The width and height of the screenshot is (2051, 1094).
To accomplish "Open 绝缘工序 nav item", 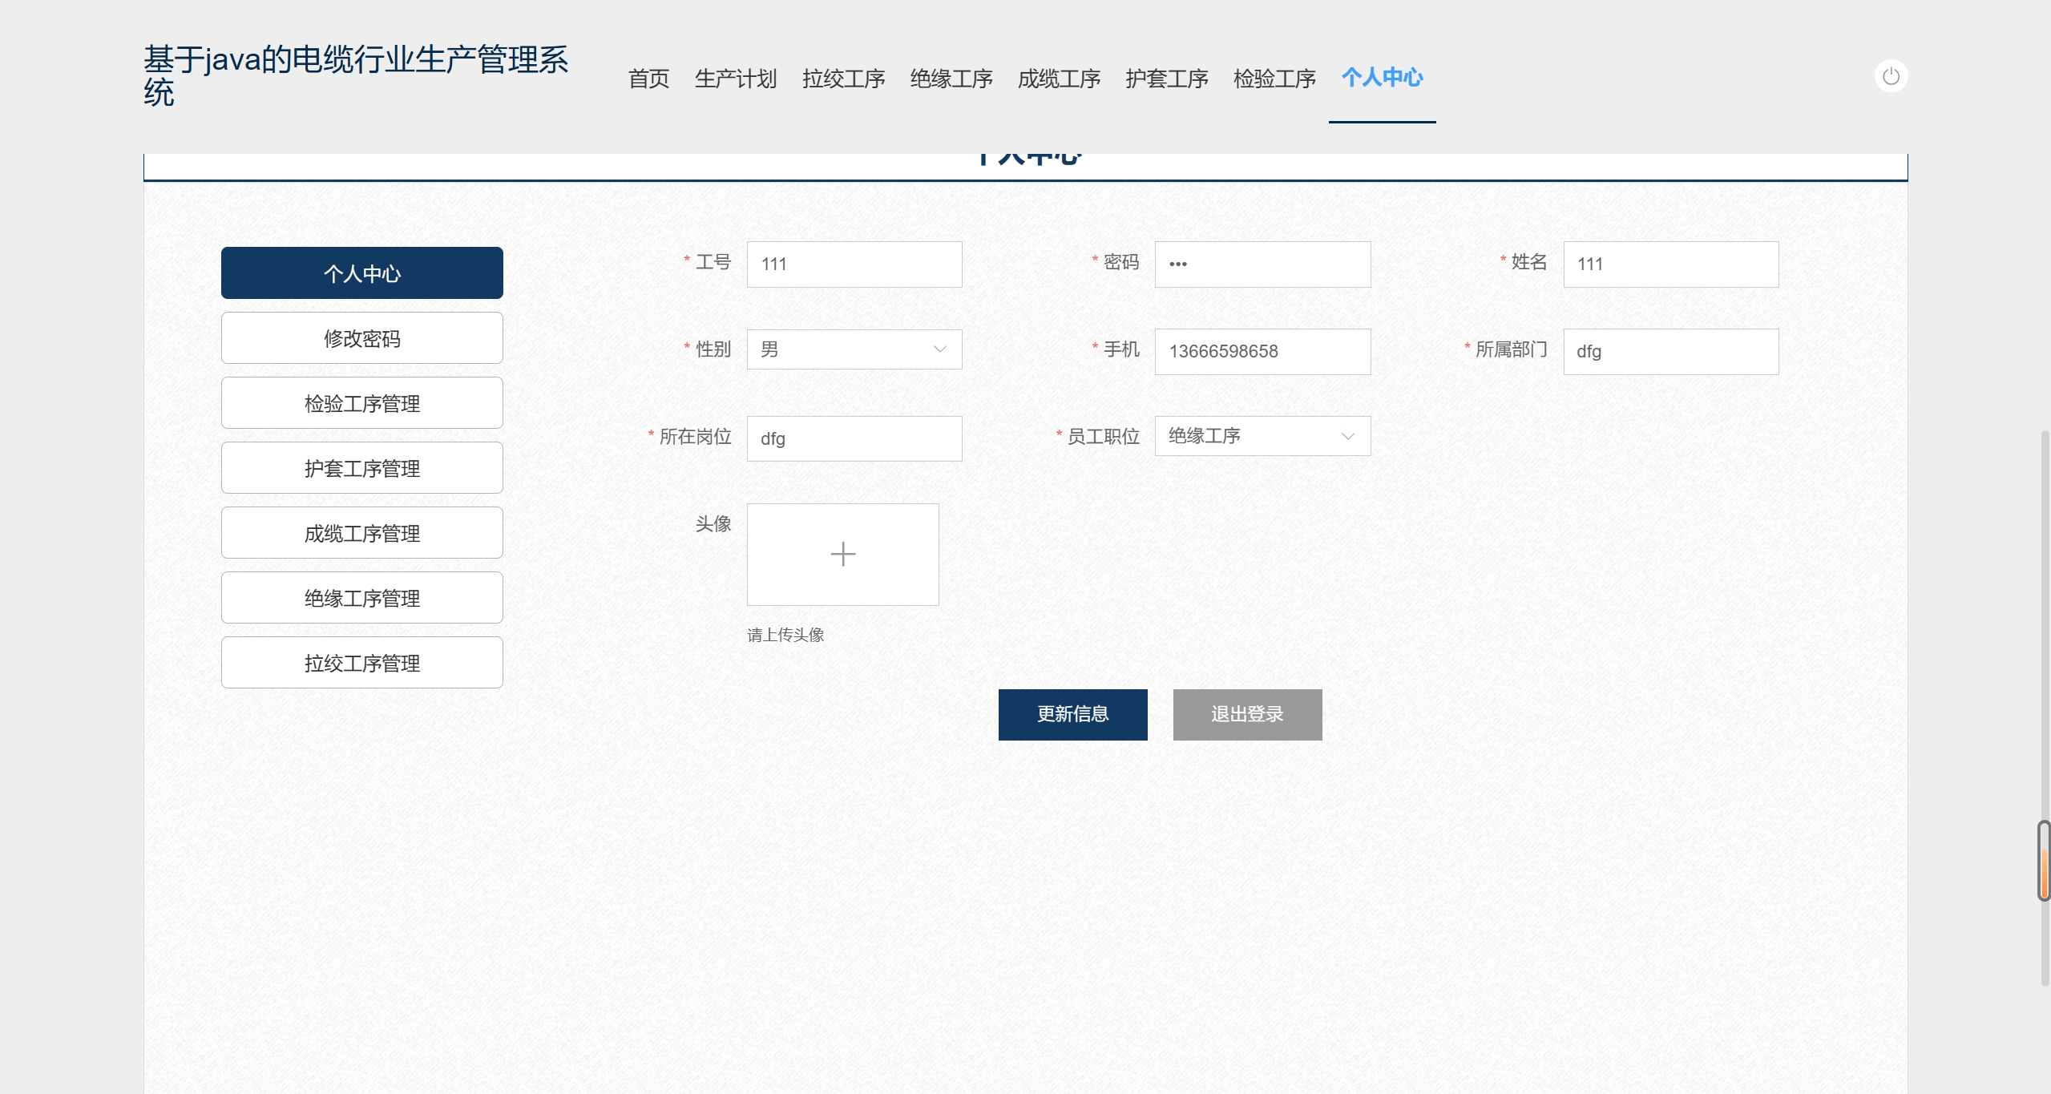I will pyautogui.click(x=951, y=79).
